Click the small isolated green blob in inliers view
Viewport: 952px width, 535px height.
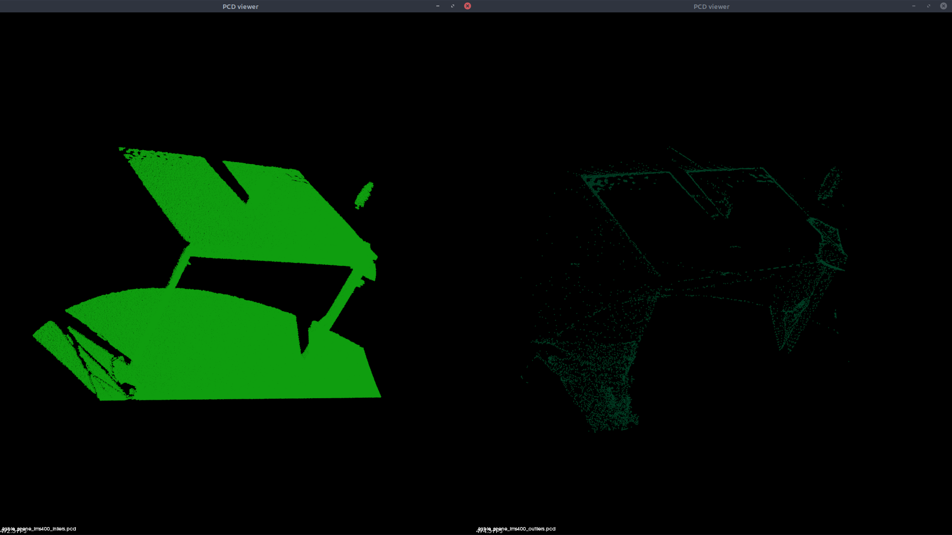coord(364,195)
